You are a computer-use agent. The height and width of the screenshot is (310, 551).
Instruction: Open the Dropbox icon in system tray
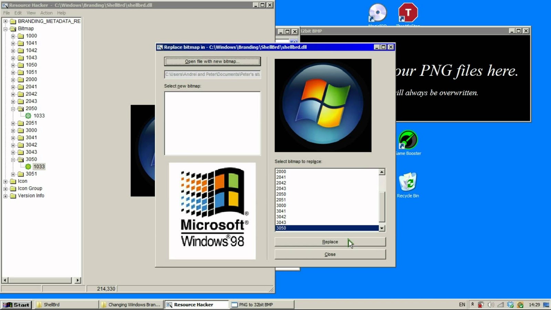coord(510,304)
